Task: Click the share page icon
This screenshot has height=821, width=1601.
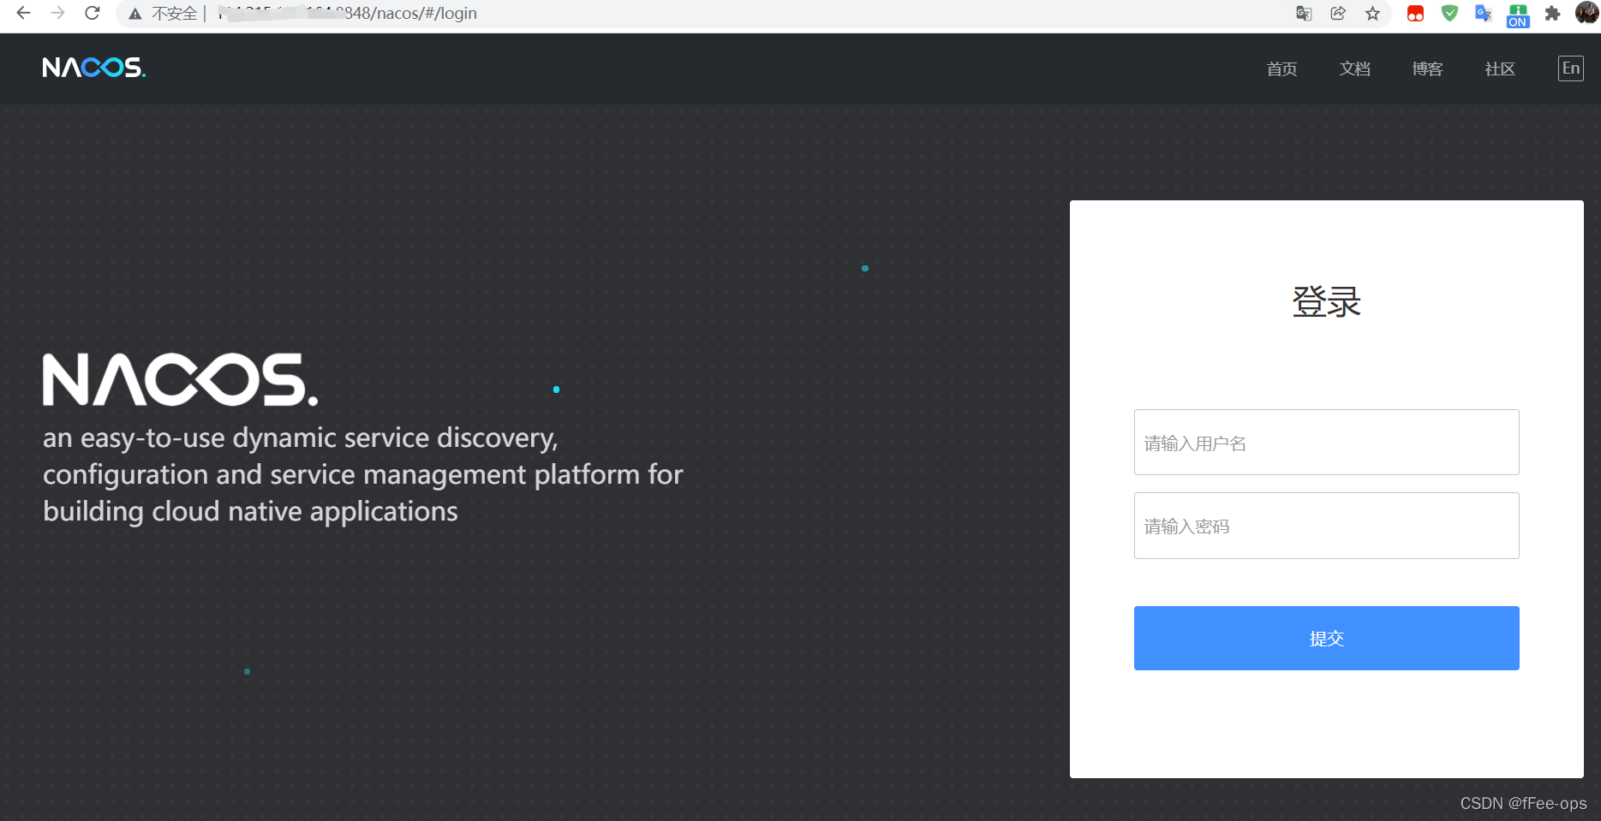Action: pyautogui.click(x=1338, y=13)
